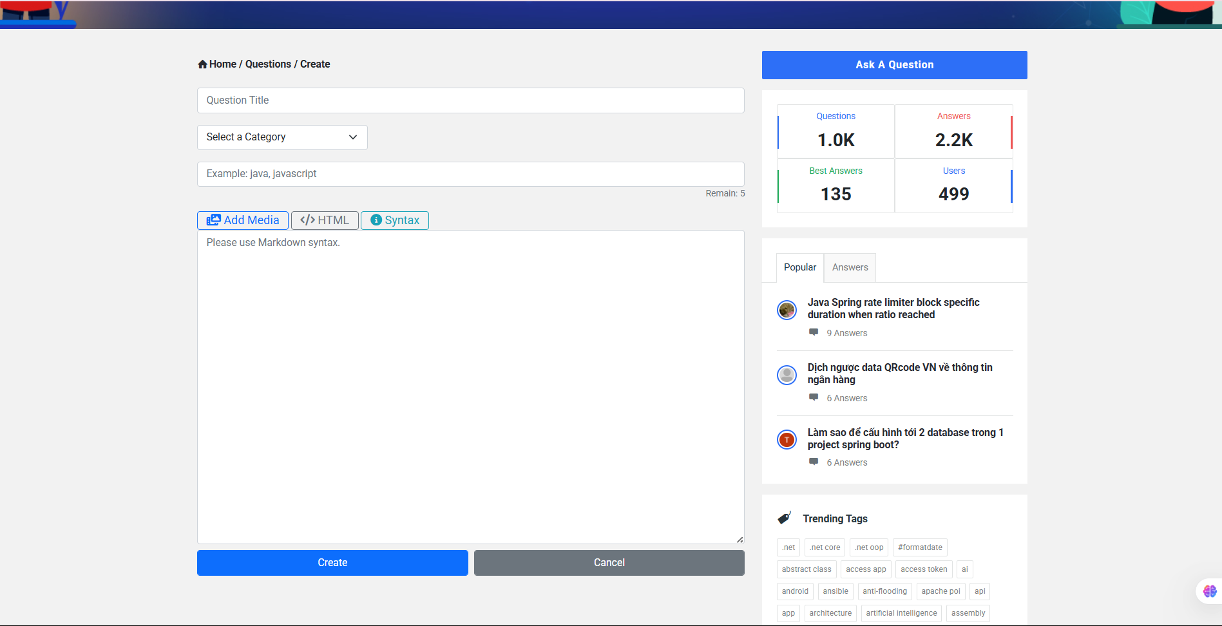Click comment icon under spring boot question
Viewport: 1222px width, 626px height.
814,462
